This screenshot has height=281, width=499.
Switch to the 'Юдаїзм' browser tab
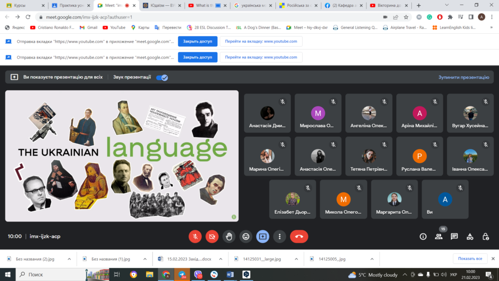[x=162, y=5]
